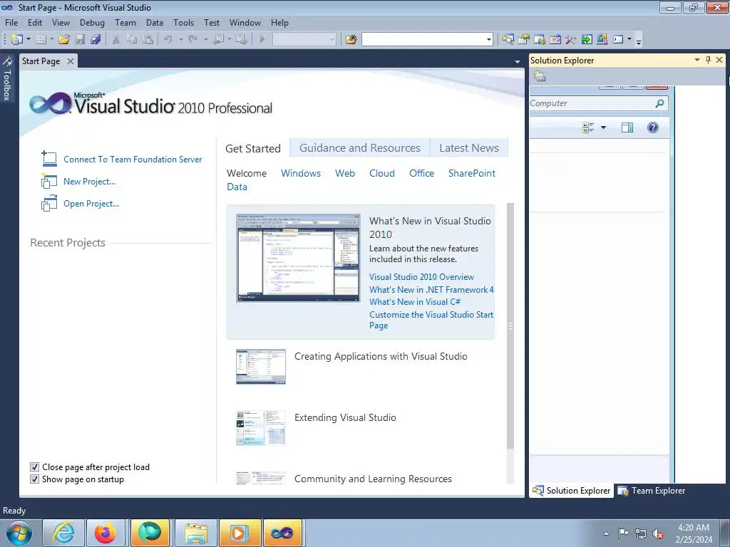Open the Undo history dropdown arrow

(180, 40)
